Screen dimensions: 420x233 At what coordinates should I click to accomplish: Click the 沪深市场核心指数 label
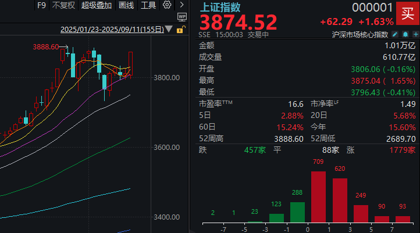(357, 35)
